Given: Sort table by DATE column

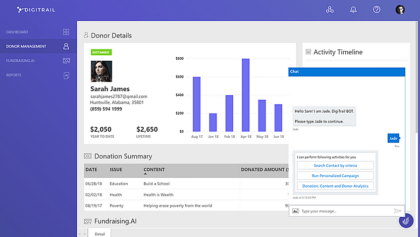Looking at the screenshot, I should pos(91,170).
